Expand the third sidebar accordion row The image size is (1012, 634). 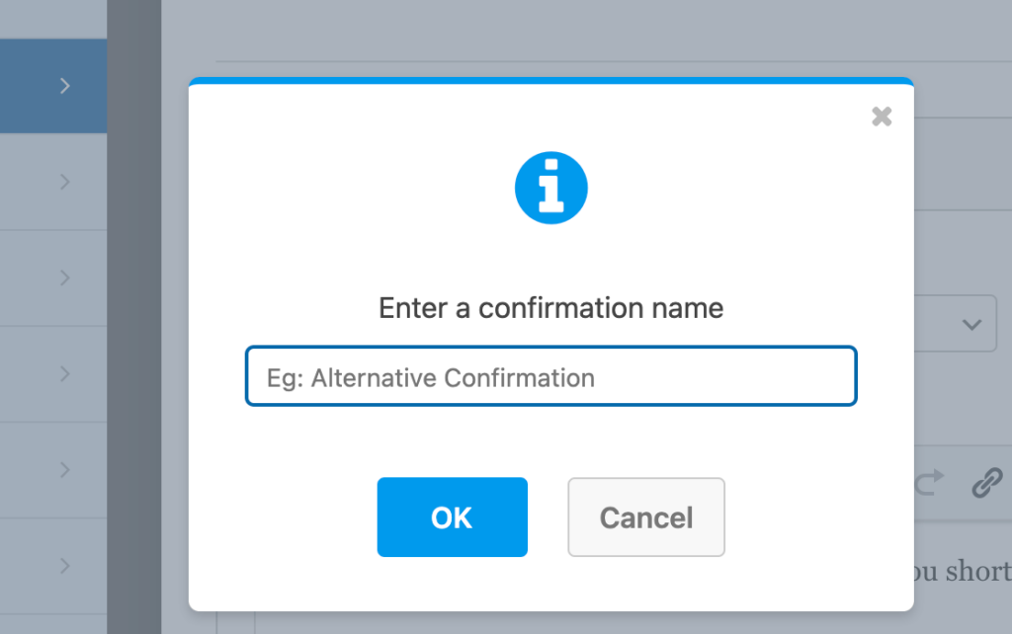[x=65, y=277]
